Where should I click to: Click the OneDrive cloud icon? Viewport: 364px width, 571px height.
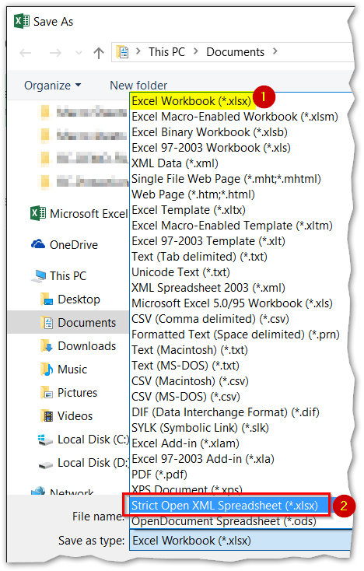(38, 244)
